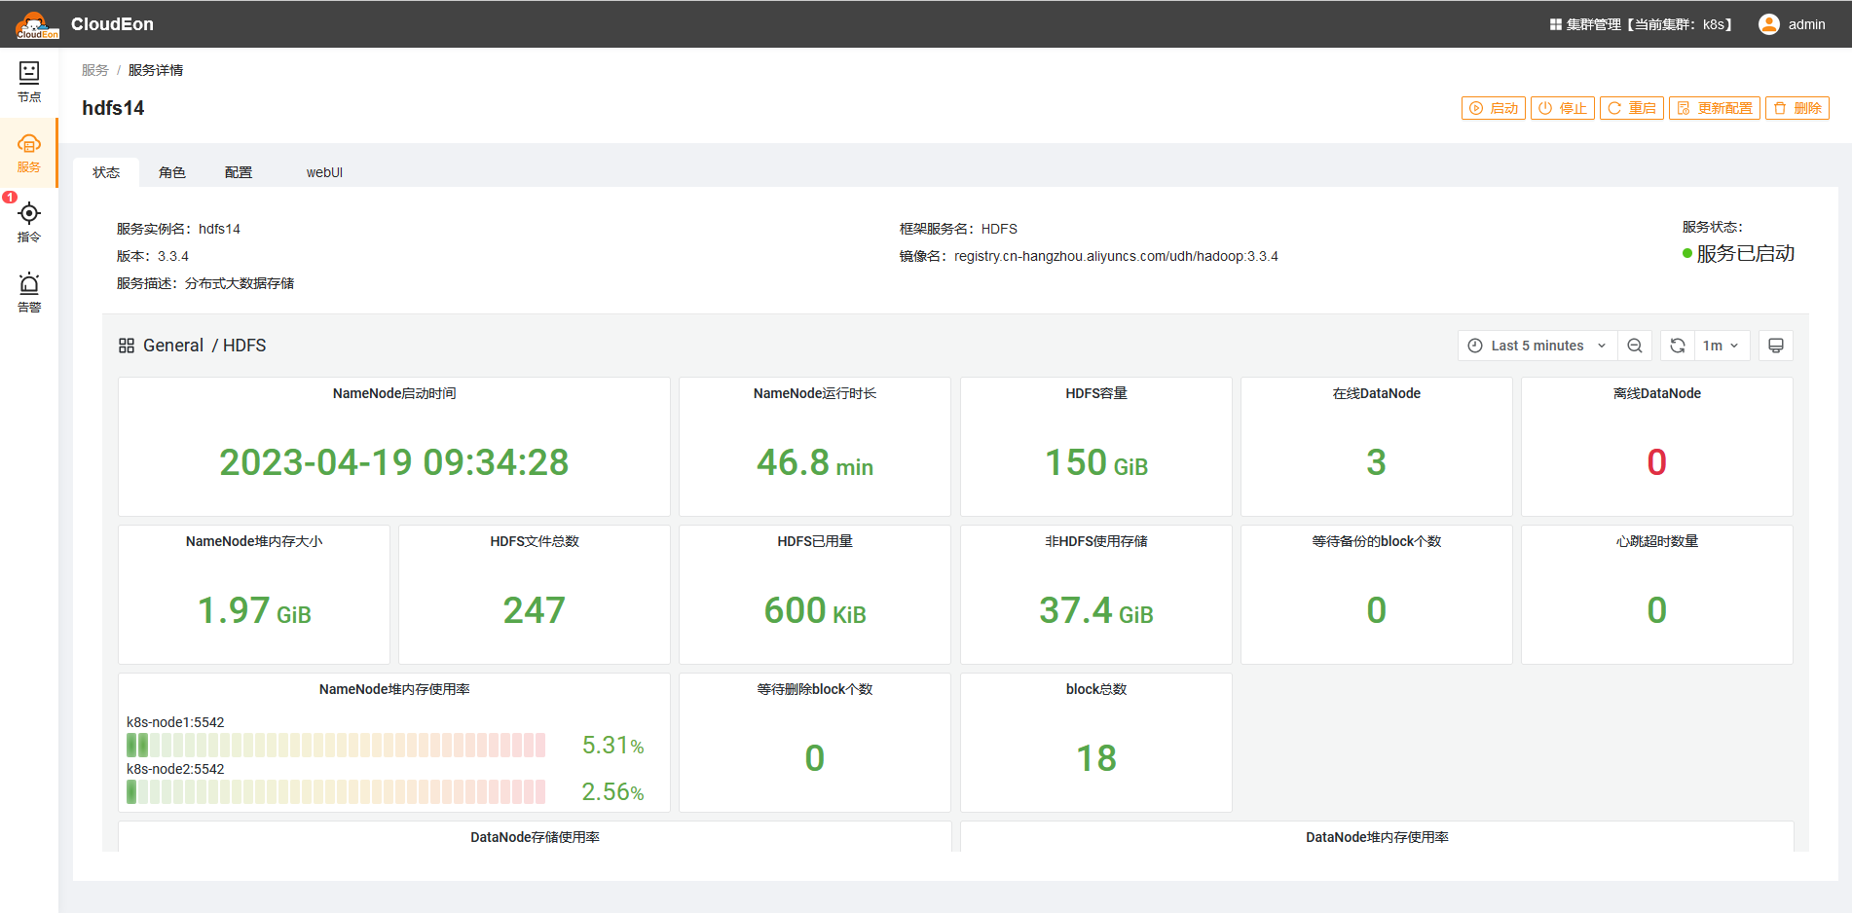This screenshot has height=913, width=1852.
Task: Switch to the 配置 tab
Action: pos(239,172)
